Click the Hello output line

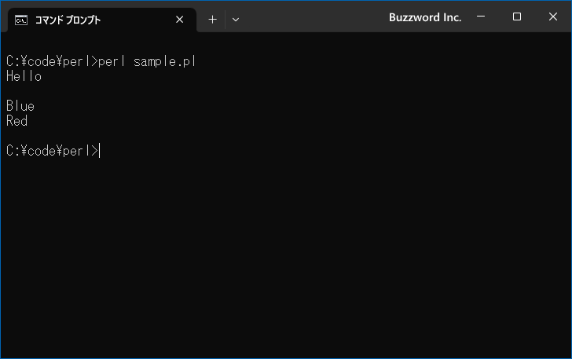pos(24,76)
